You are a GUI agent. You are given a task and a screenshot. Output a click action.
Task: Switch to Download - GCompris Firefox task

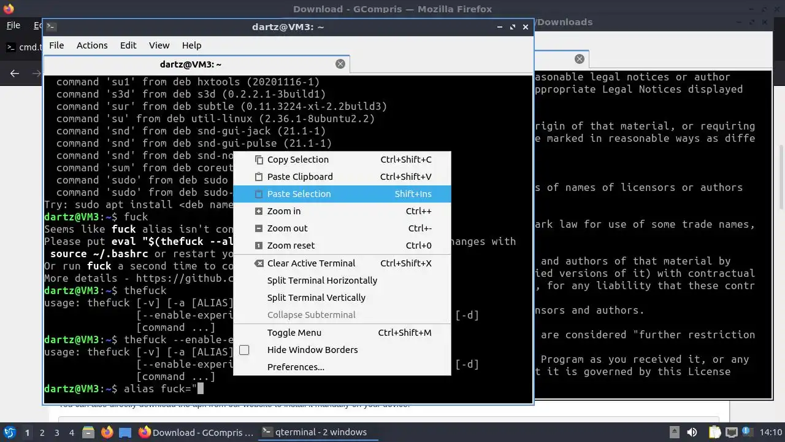[x=196, y=432]
